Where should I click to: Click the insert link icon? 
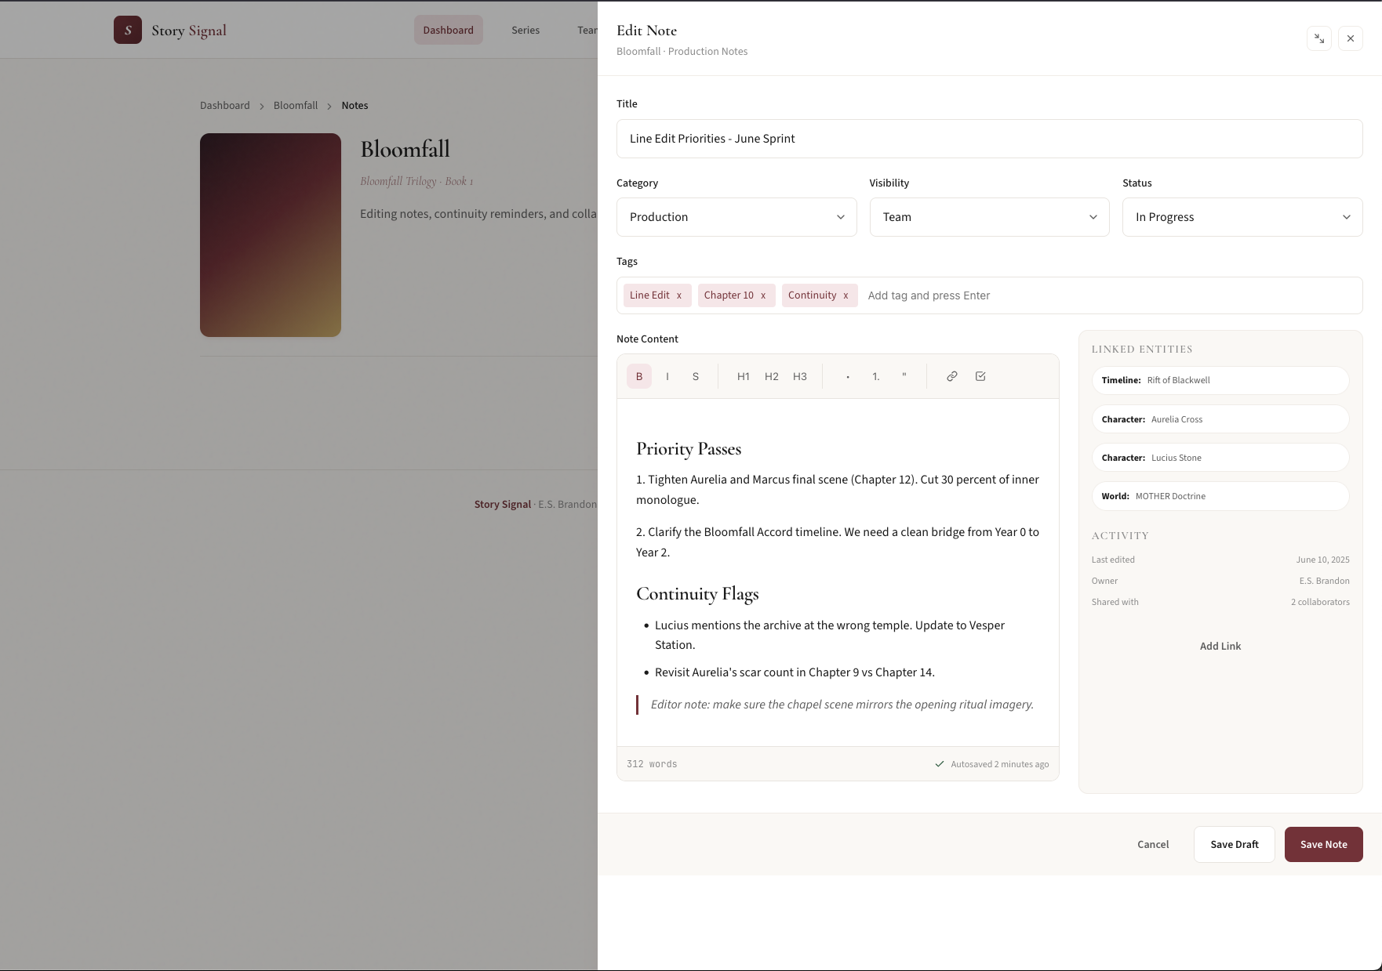pyautogui.click(x=951, y=377)
